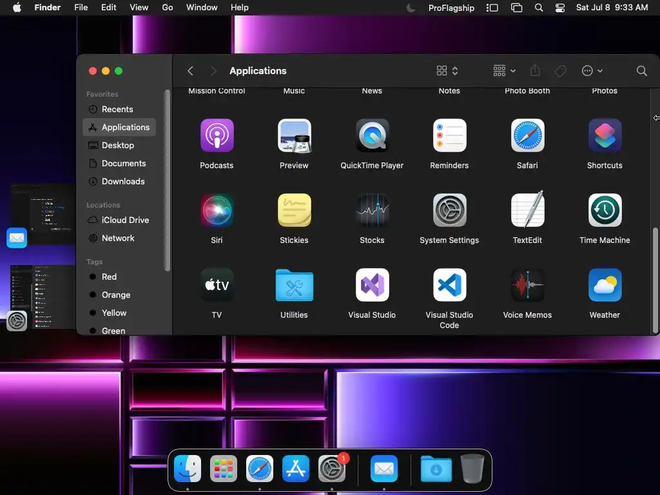The height and width of the screenshot is (495, 660).
Task: Open Mail from the Dock
Action: (x=384, y=469)
